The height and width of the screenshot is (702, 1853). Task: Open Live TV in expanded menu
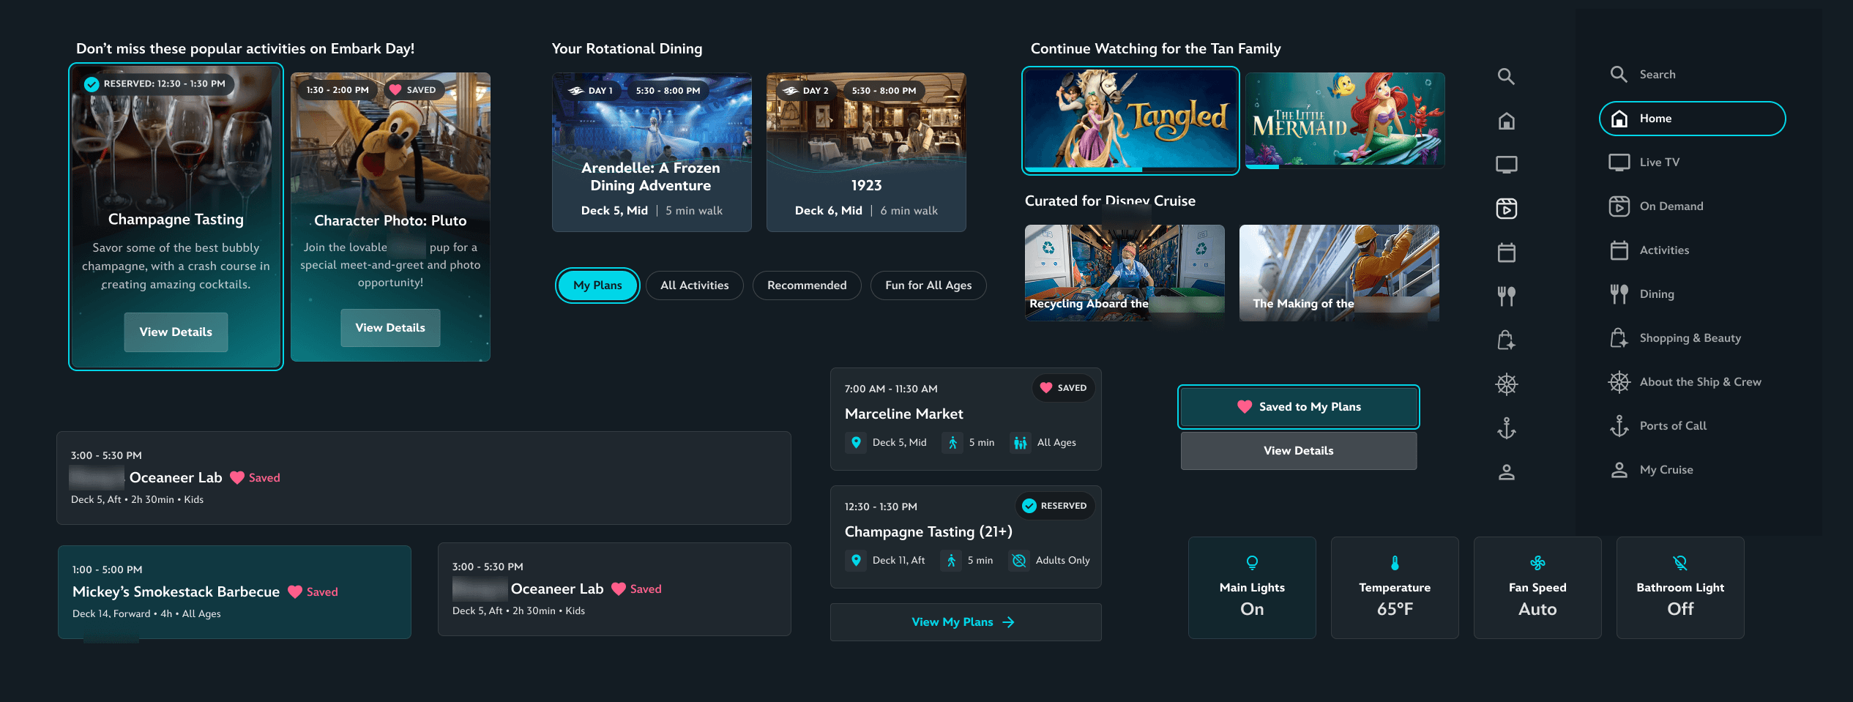pyautogui.click(x=1692, y=163)
